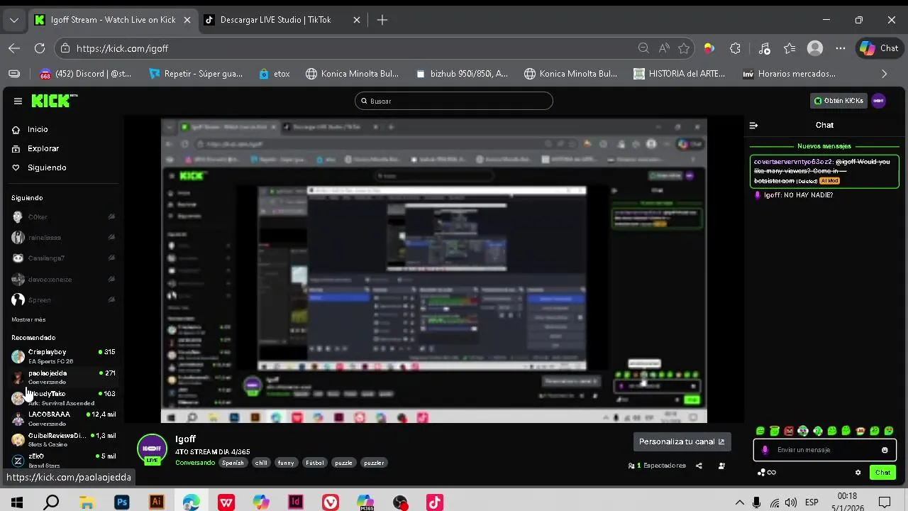Click the Conversando category link
The image size is (908, 511).
(x=195, y=463)
